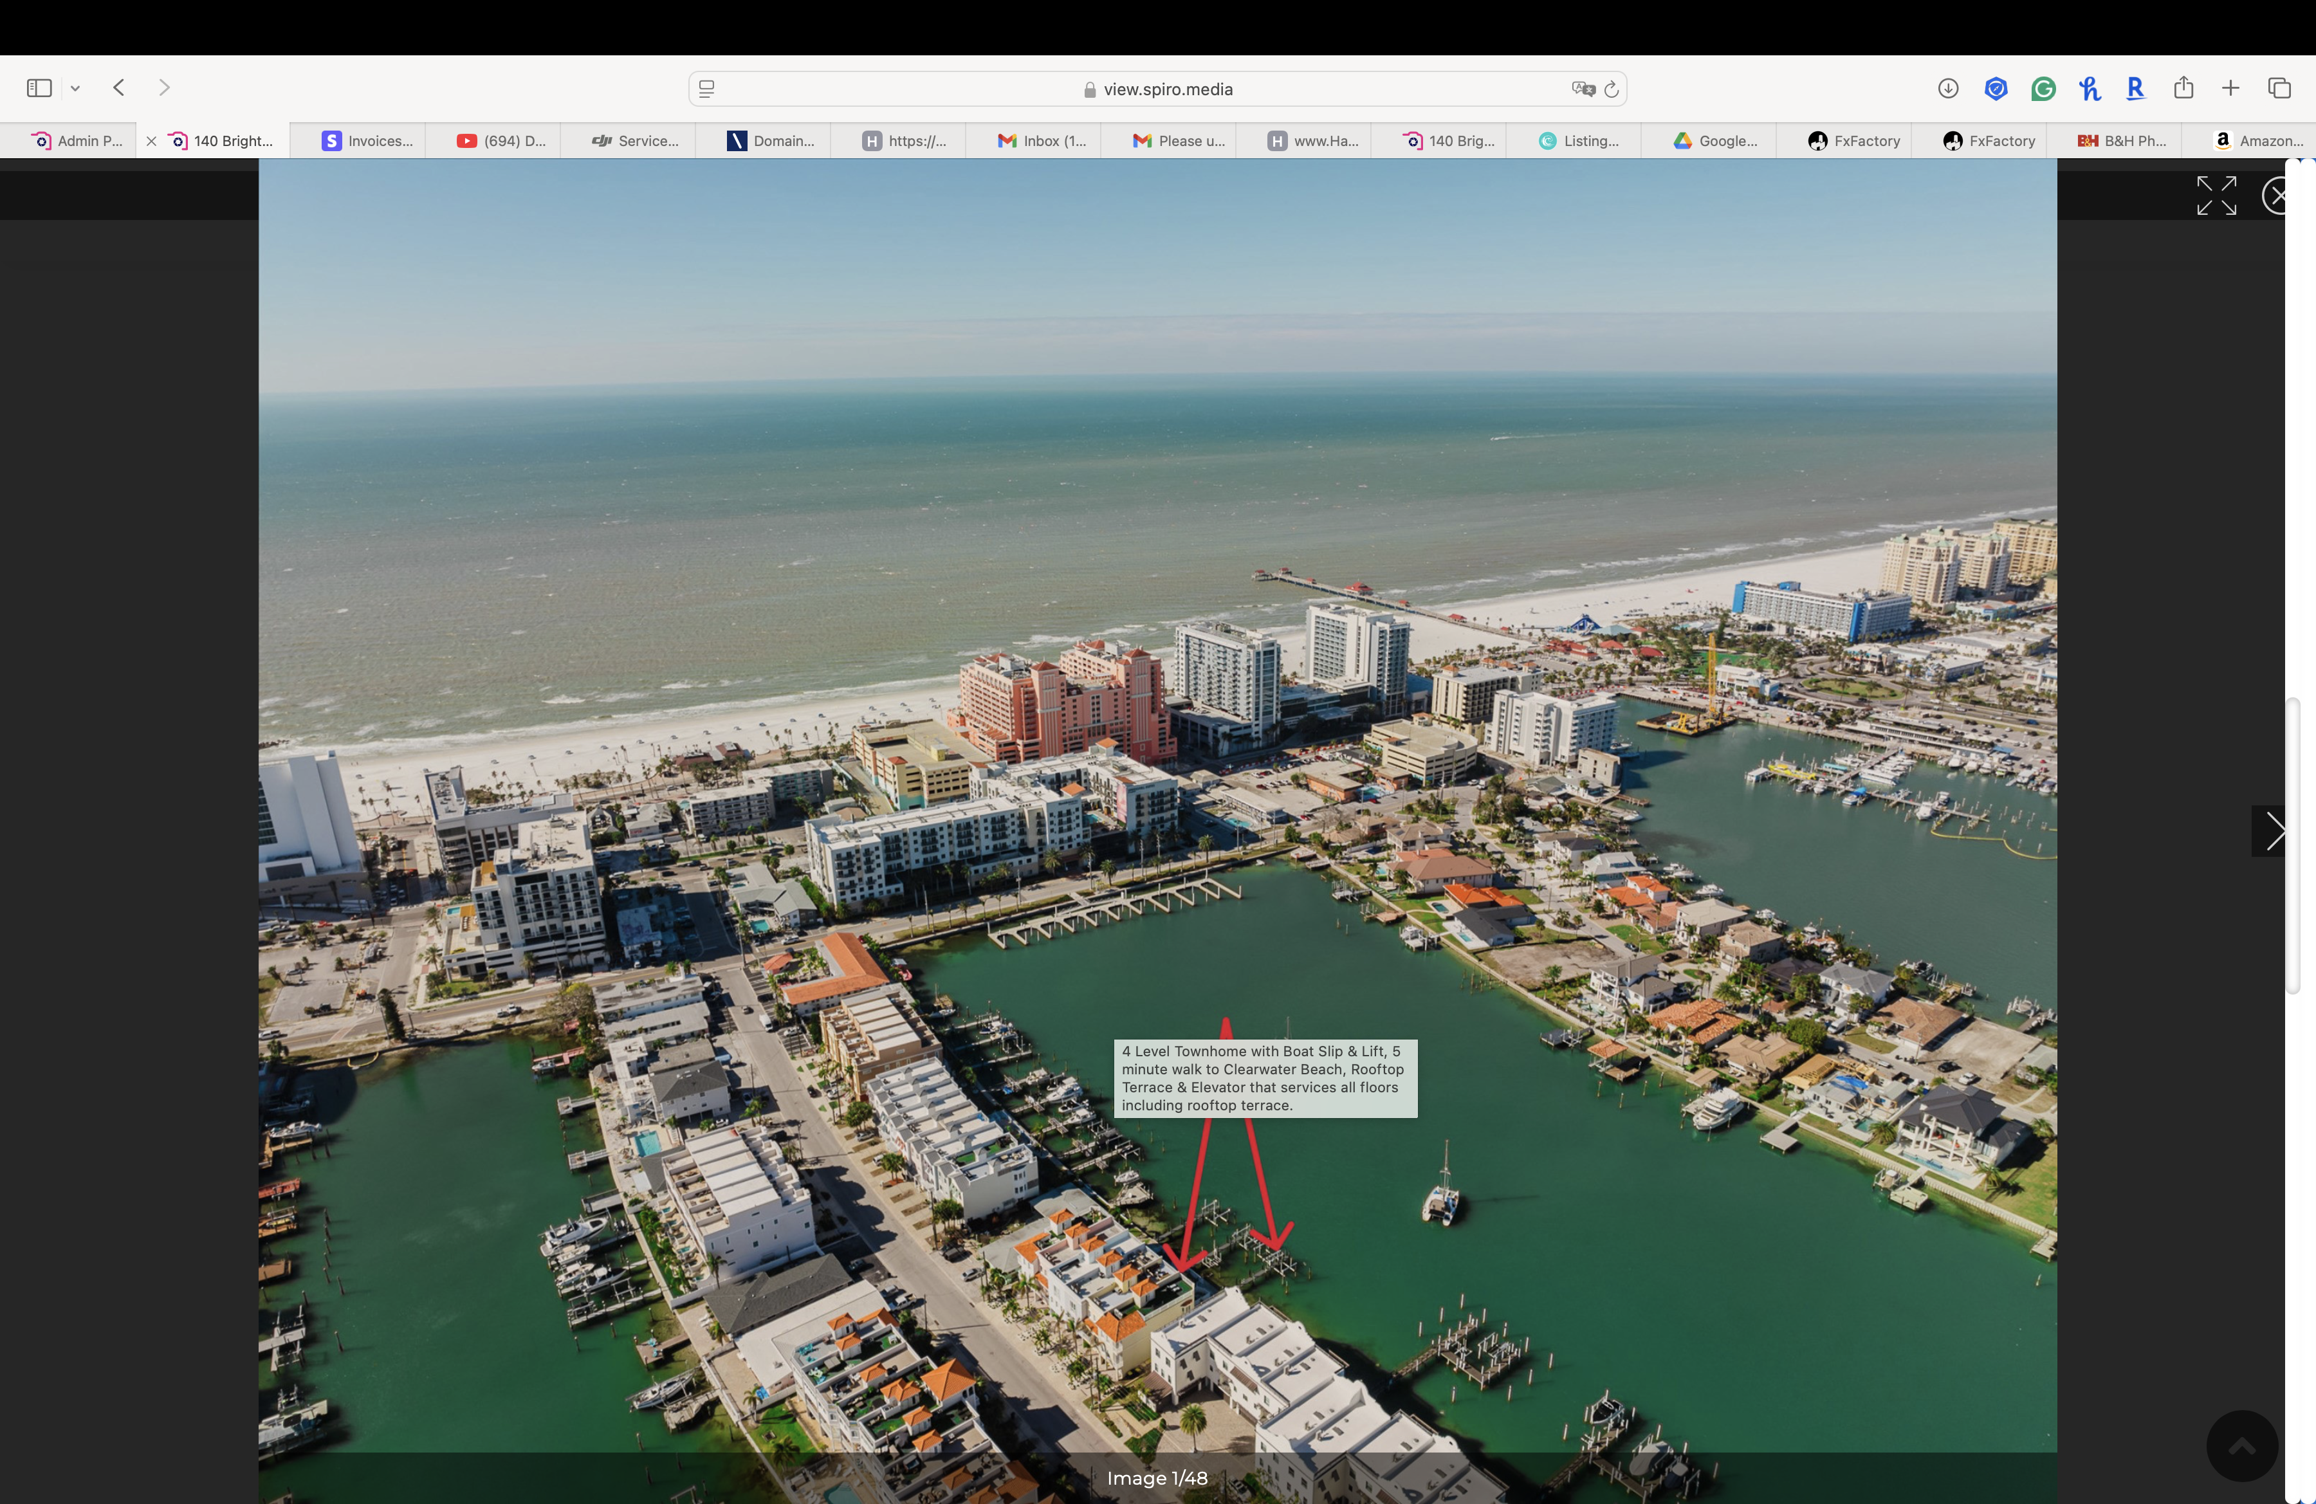Expand the sidebar tab group dropdown arrow

(x=75, y=89)
